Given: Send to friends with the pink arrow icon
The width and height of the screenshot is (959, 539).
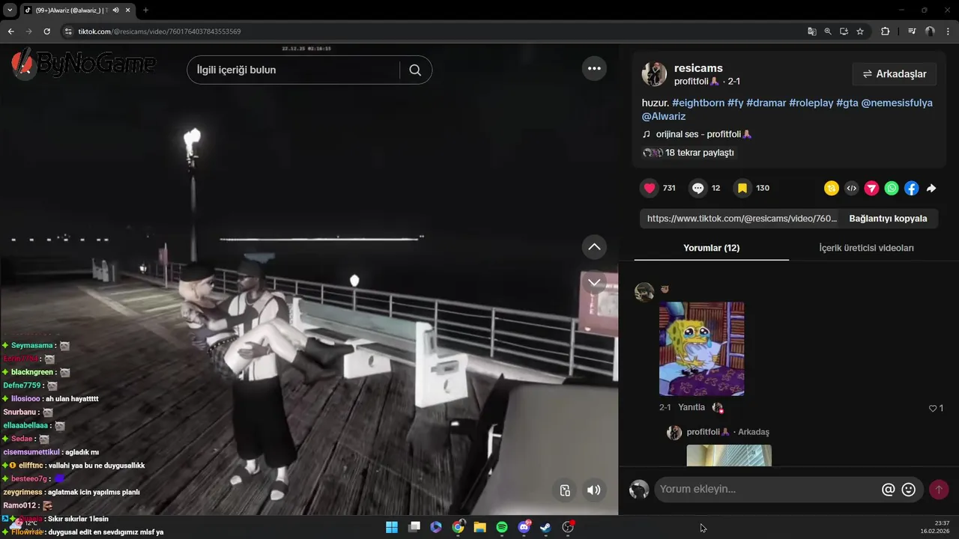Looking at the screenshot, I should pos(871,189).
